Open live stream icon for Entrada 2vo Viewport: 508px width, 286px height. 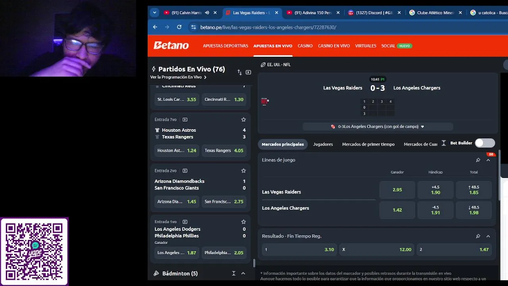click(x=185, y=170)
